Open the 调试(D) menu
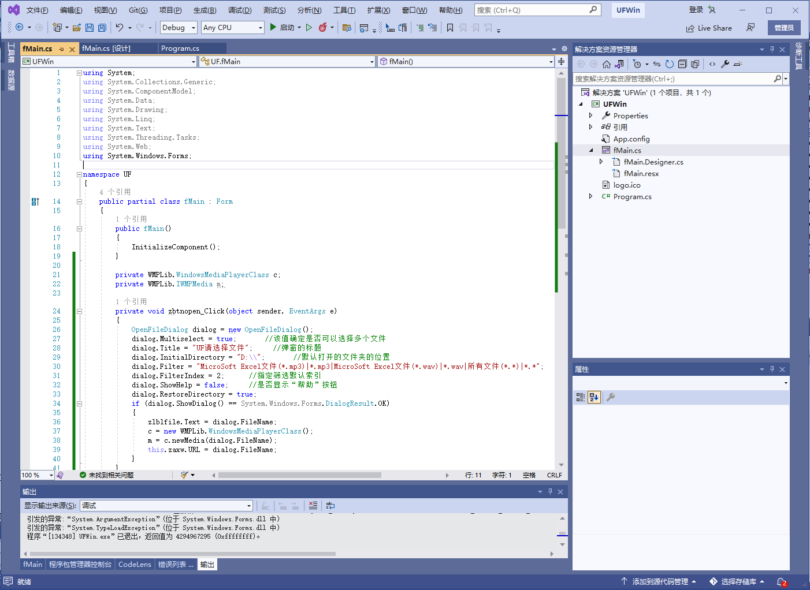810x590 pixels. pyautogui.click(x=239, y=10)
